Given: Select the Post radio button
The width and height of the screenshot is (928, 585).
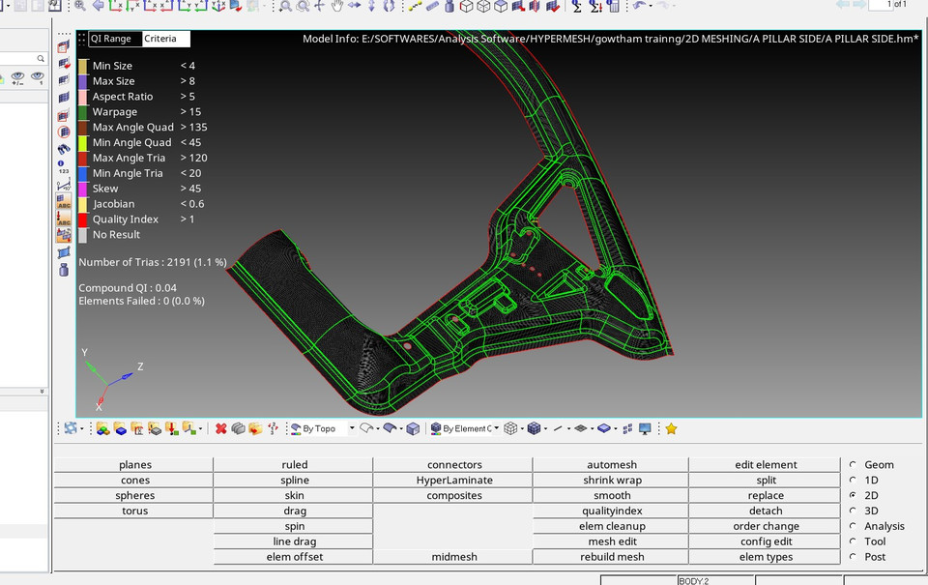Looking at the screenshot, I should pos(853,557).
